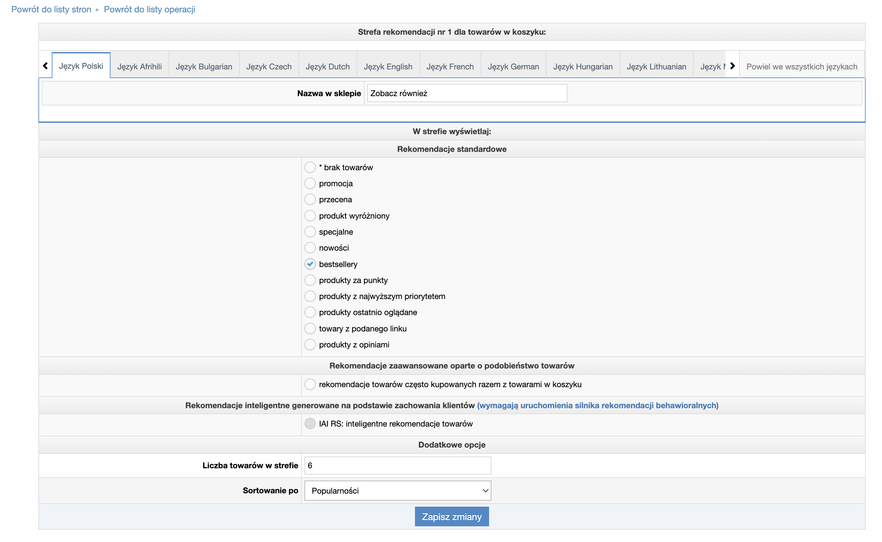This screenshot has height=542, width=882.
Task: Focus the 'Liczba towarów w strefie' field
Action: (398, 465)
